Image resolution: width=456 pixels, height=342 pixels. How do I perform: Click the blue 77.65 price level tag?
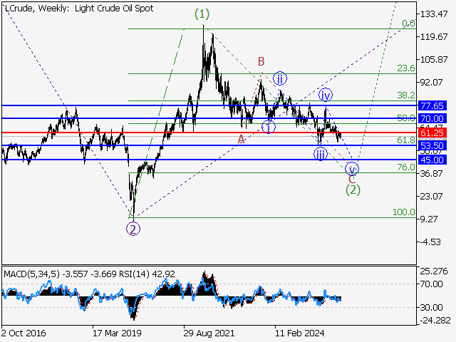pos(432,105)
